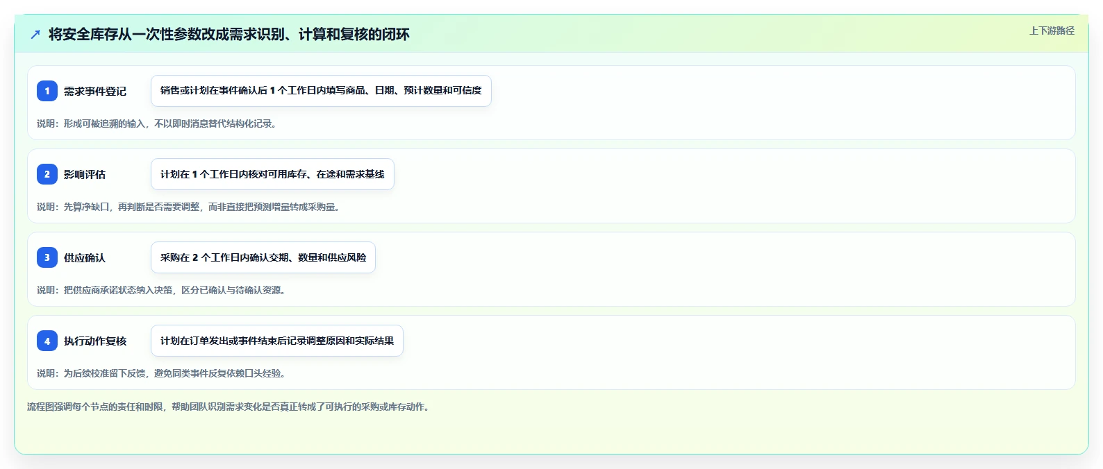This screenshot has width=1103, height=469.
Task: Click the footer text starting 流程图强调每个节点
Action: (230, 407)
